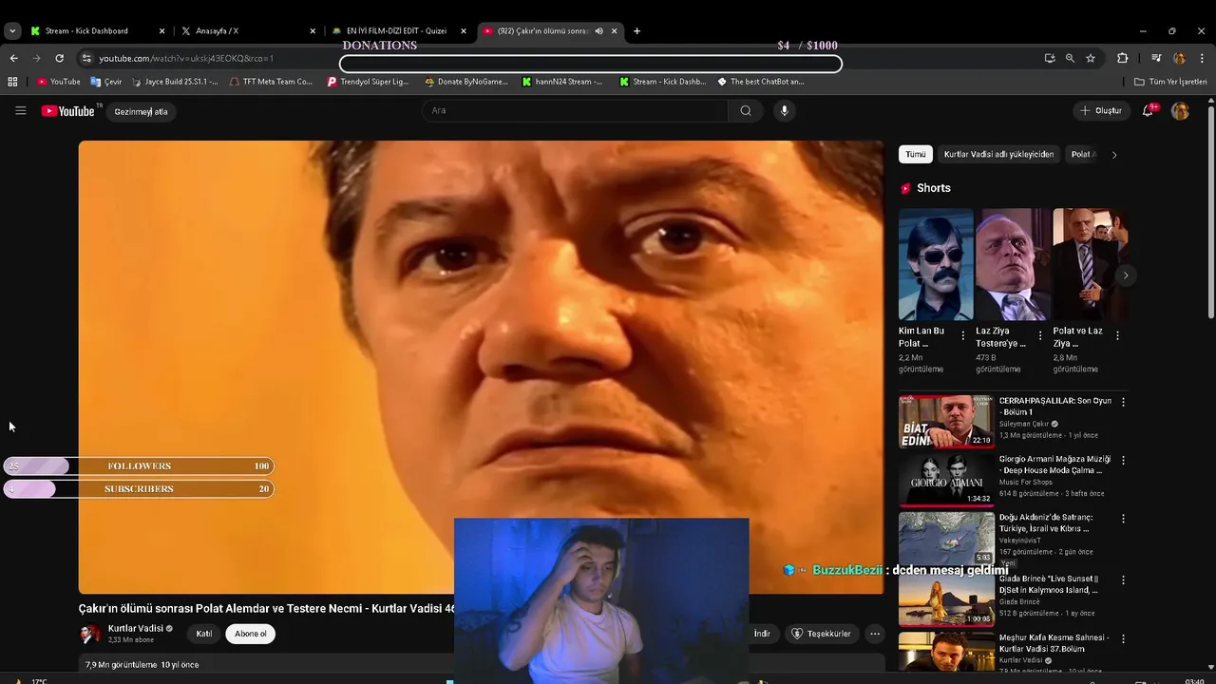
Task: Open options for Doğu Akdeniz'de Satranç video
Action: click(x=1123, y=520)
